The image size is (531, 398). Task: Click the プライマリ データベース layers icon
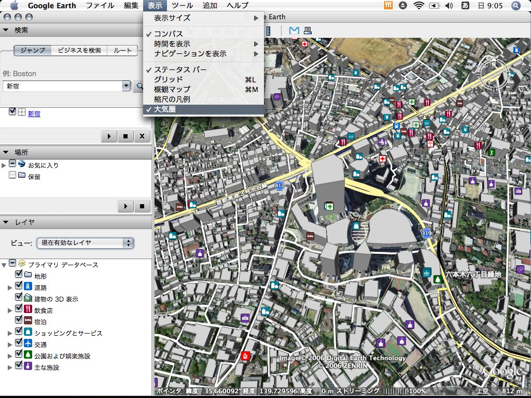(x=22, y=264)
